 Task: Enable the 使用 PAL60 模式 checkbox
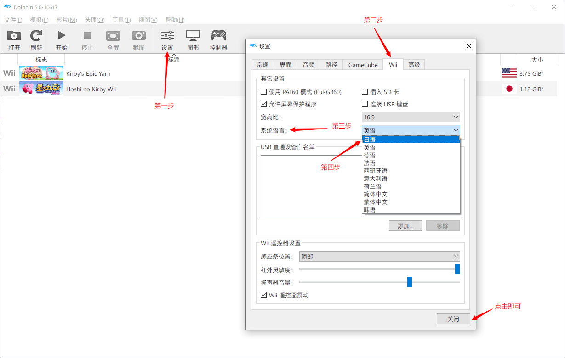click(x=264, y=92)
